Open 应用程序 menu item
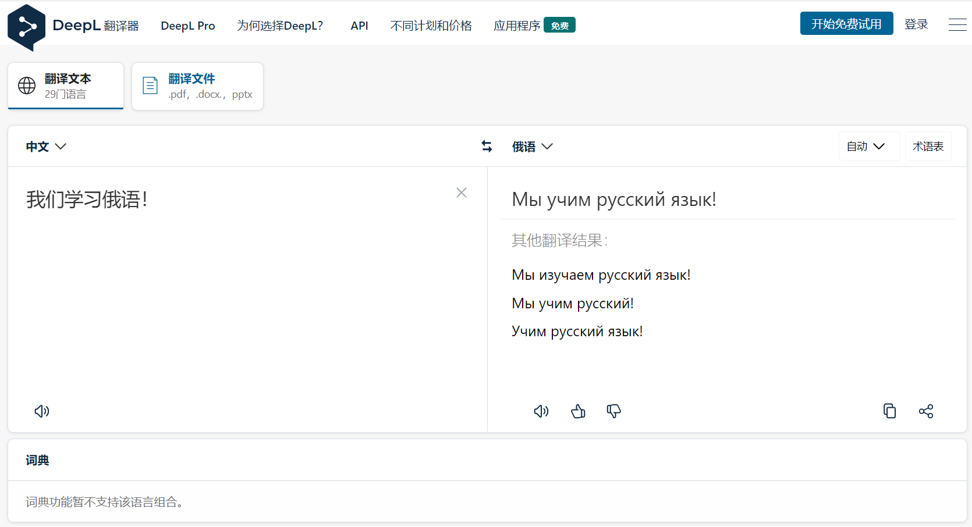The width and height of the screenshot is (972, 527). coord(517,26)
